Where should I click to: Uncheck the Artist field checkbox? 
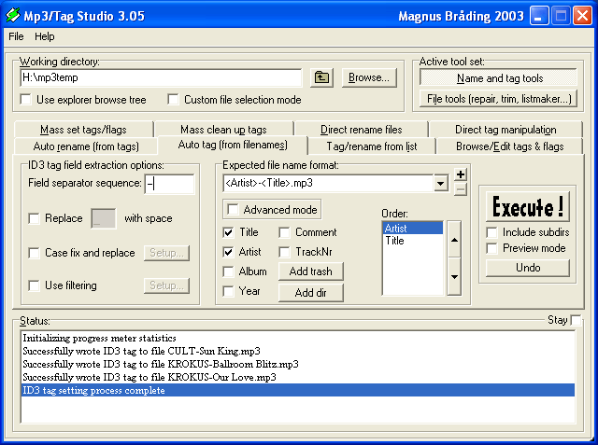(228, 252)
